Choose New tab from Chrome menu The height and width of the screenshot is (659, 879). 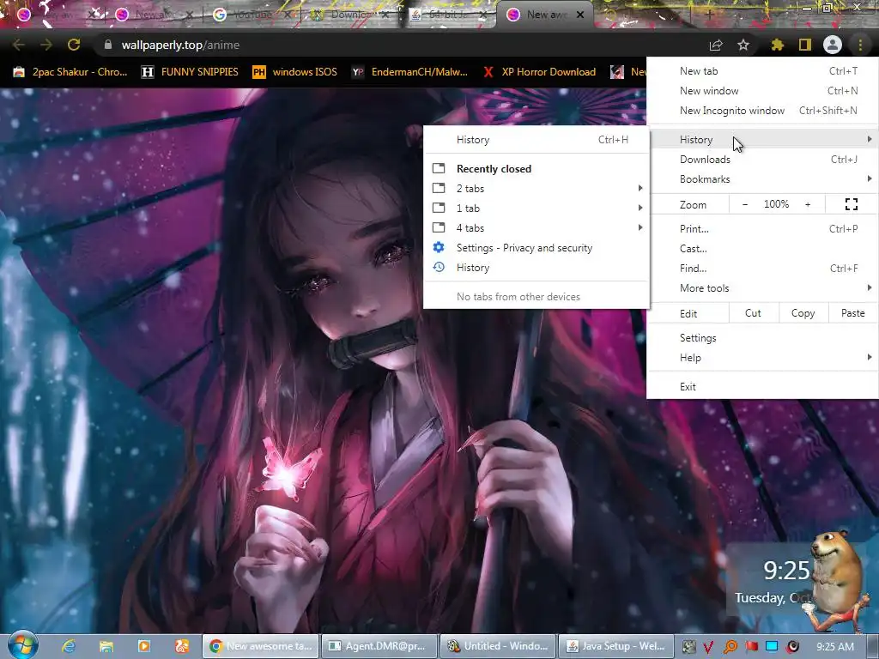(x=762, y=71)
